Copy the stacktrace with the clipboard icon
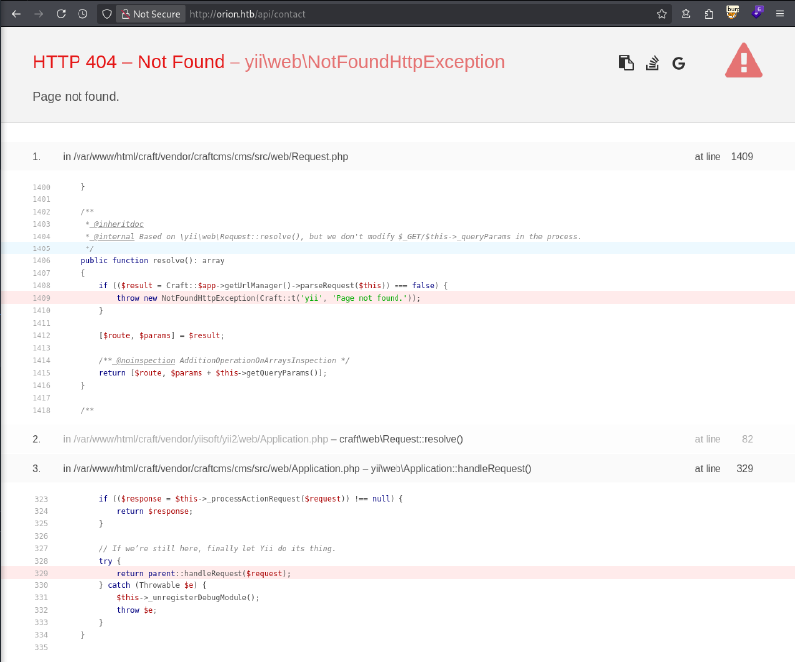This screenshot has height=662, width=795. click(626, 63)
